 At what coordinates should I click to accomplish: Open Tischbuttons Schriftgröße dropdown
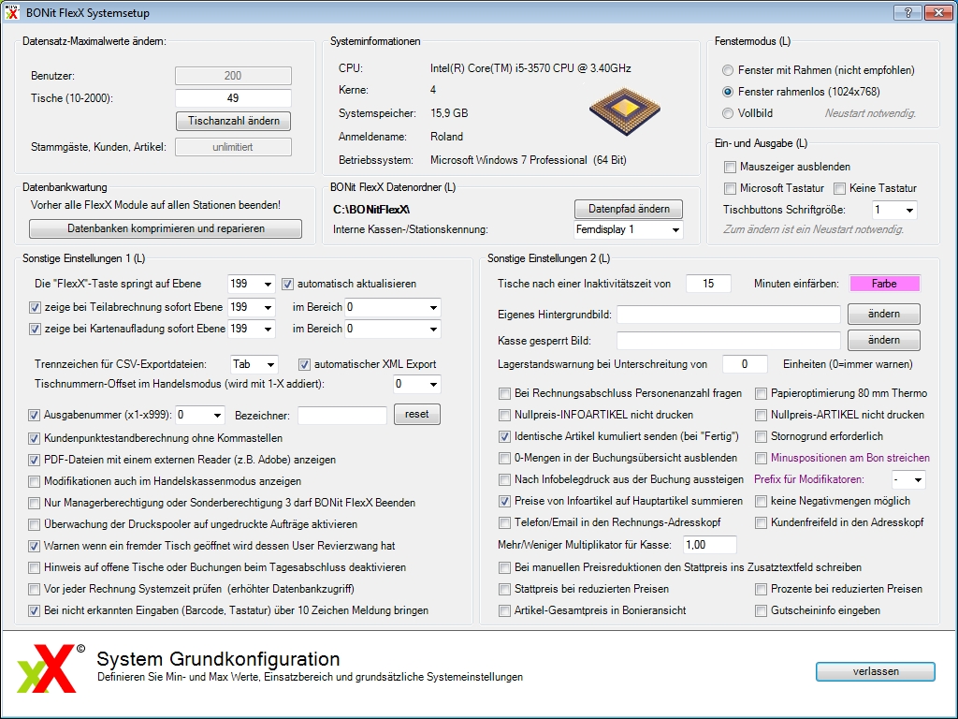pos(894,211)
